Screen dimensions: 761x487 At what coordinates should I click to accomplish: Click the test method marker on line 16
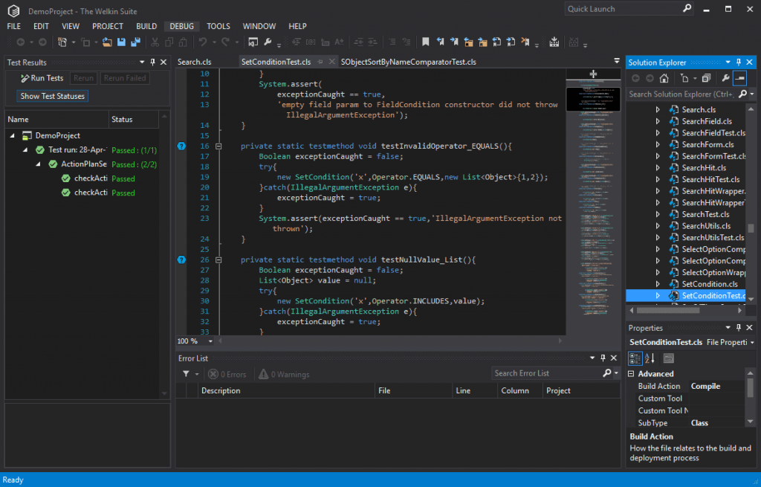click(181, 146)
